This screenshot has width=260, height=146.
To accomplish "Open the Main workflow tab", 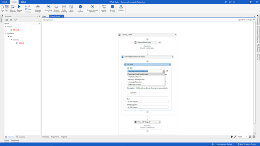I will click(x=44, y=16).
